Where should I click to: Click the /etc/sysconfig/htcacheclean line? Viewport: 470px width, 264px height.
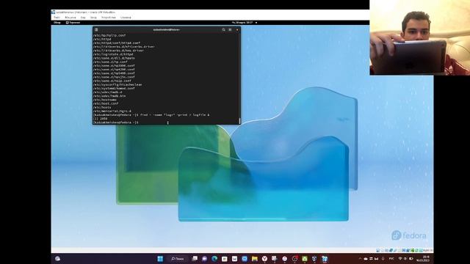point(117,84)
